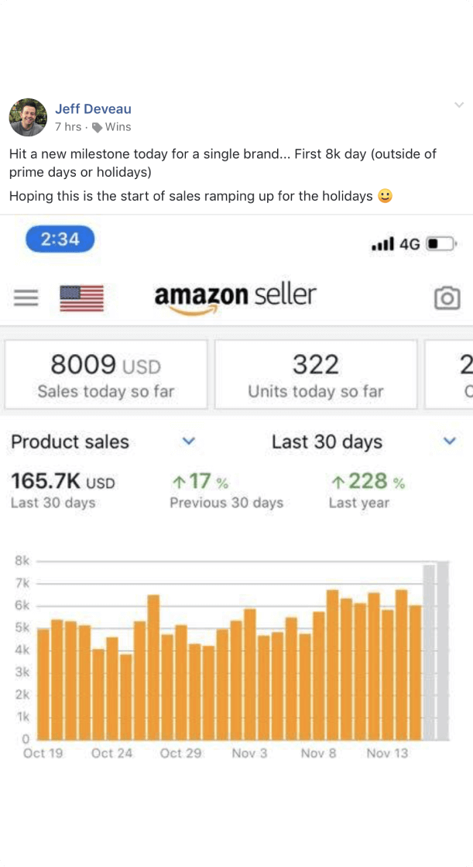Expand the post options chevron

pyautogui.click(x=459, y=105)
